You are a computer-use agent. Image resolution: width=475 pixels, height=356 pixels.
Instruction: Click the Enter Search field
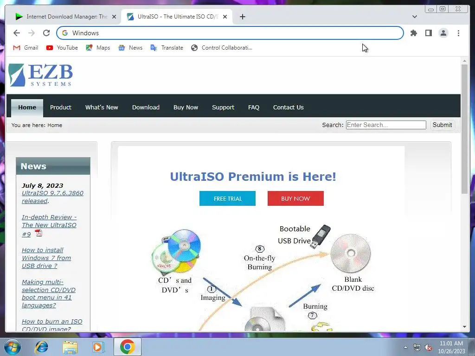386,125
